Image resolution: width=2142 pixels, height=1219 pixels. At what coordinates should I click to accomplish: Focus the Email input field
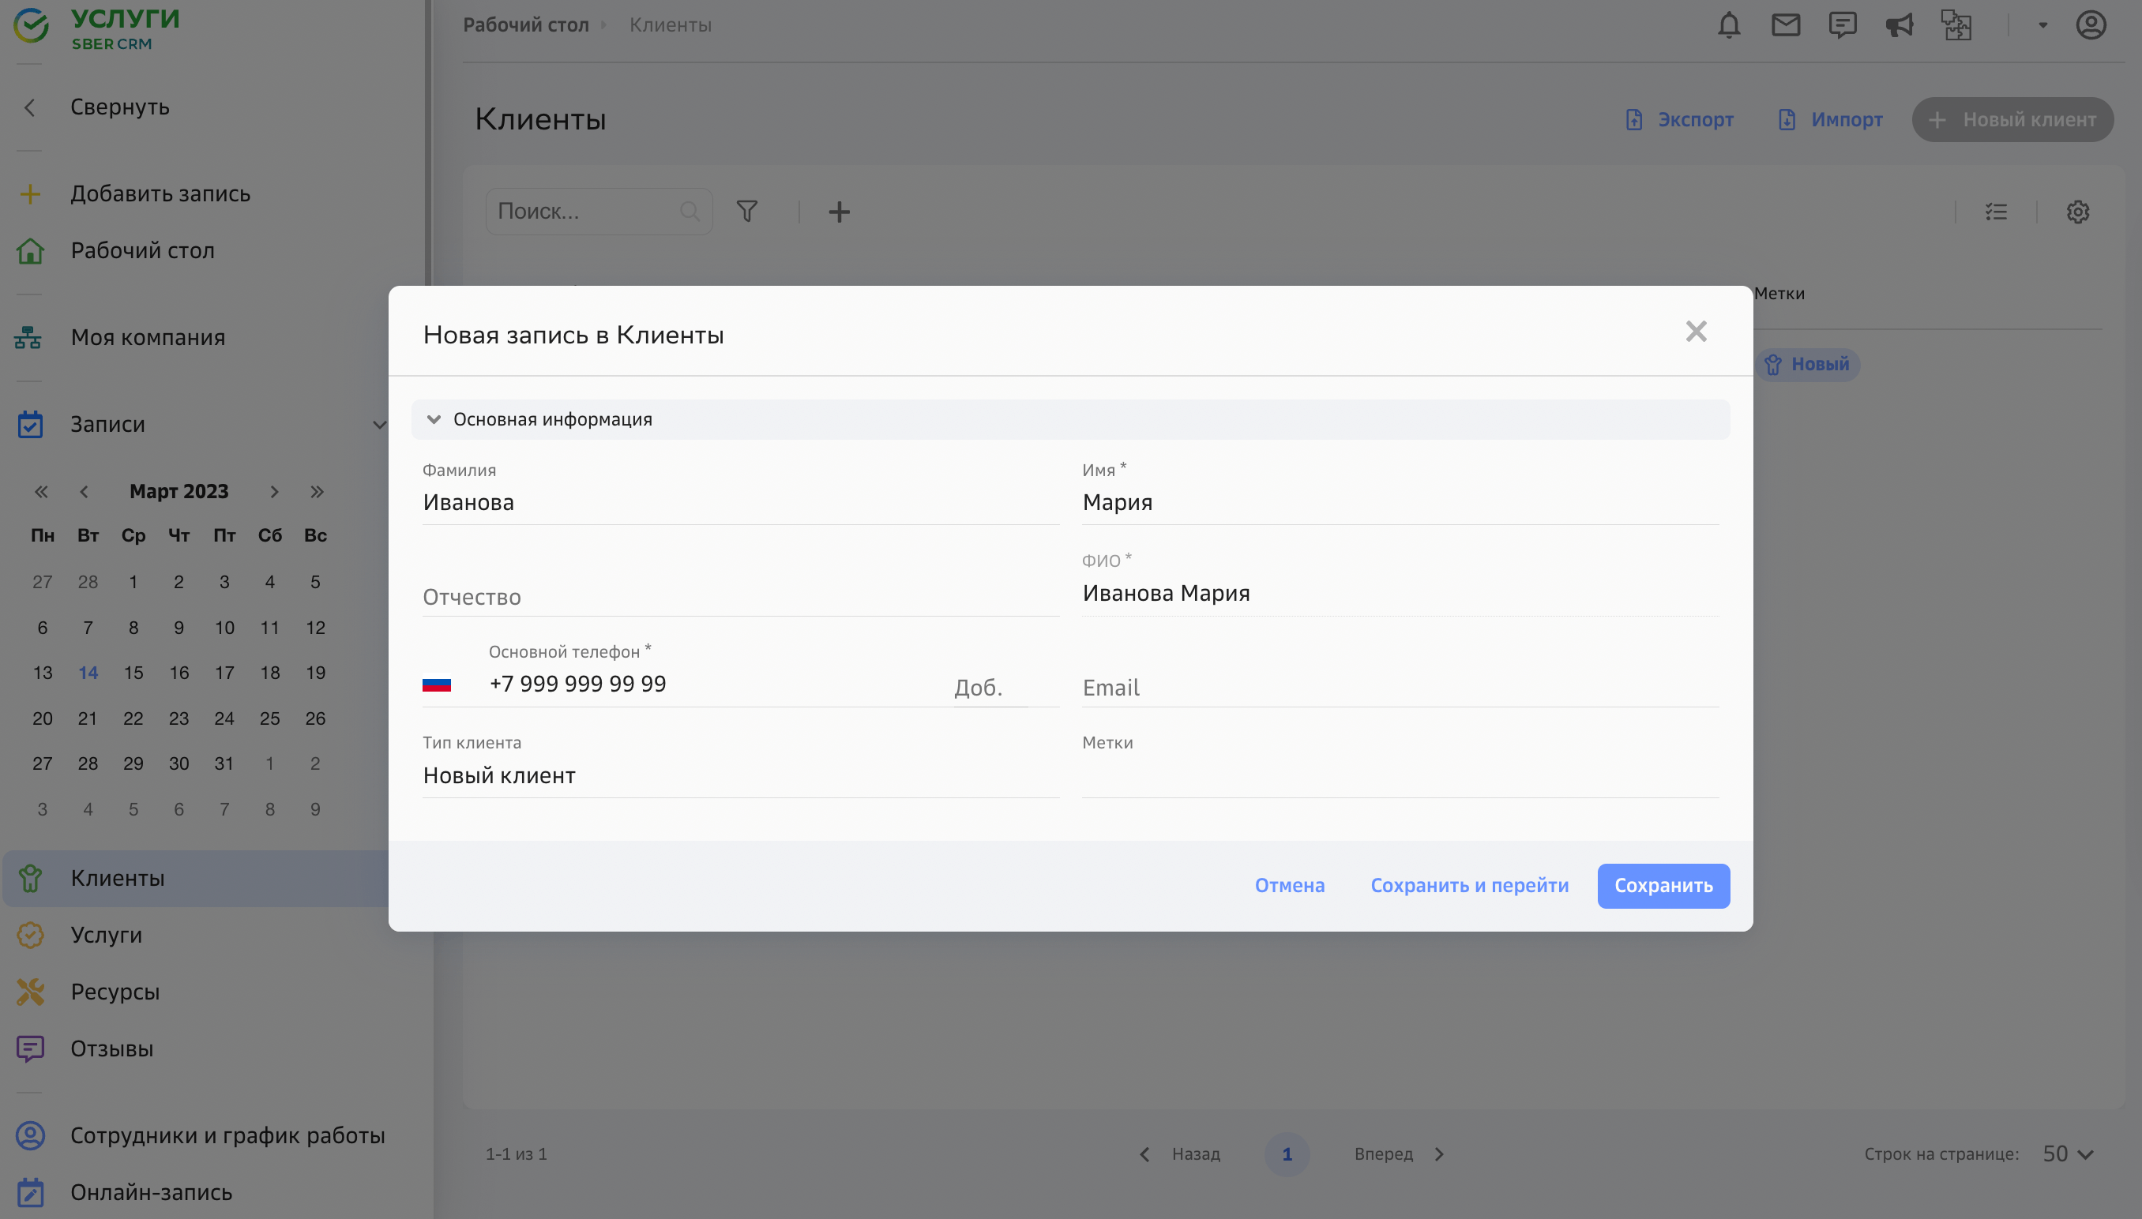point(1400,688)
